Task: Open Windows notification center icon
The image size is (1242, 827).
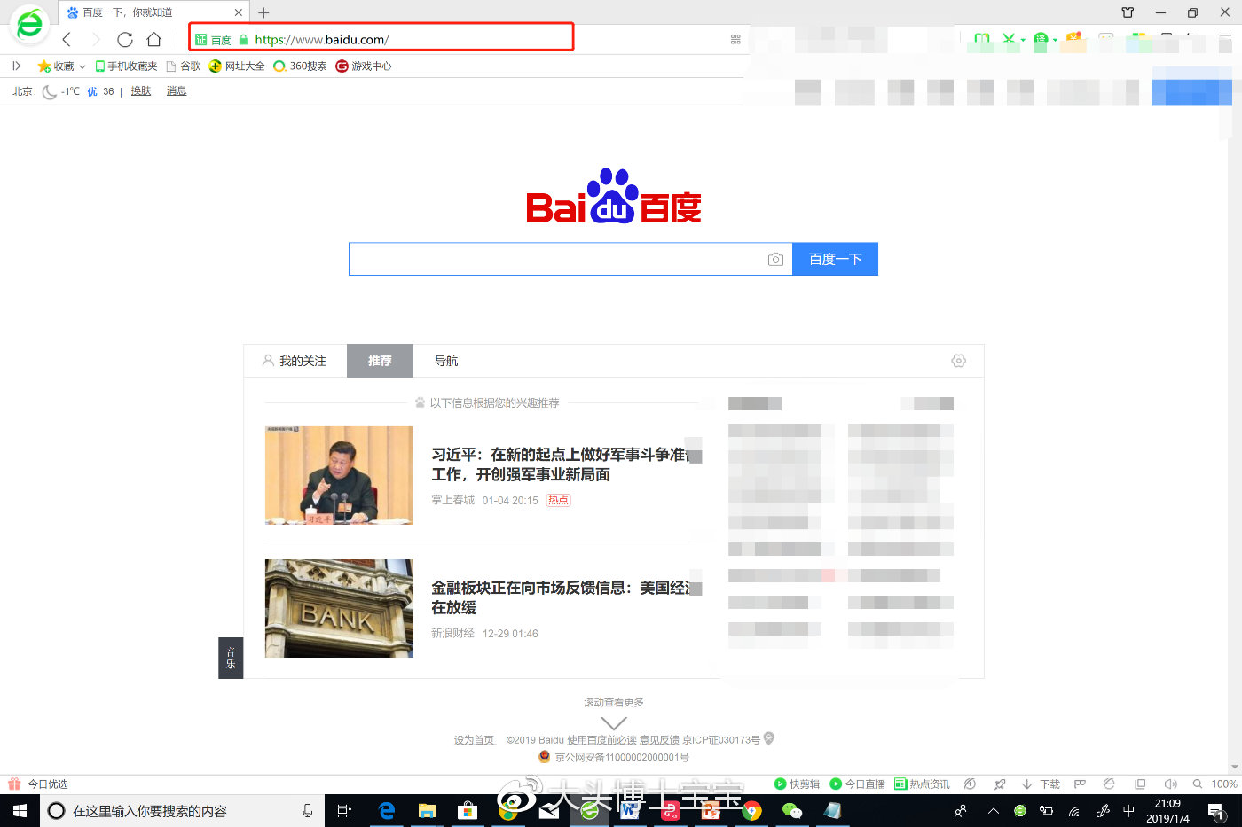Action: (x=1215, y=811)
